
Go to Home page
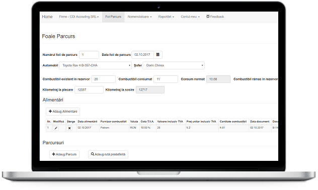(x=47, y=17)
